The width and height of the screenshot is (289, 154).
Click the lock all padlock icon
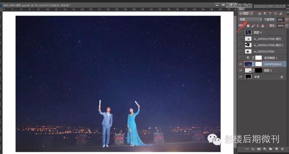[263, 26]
